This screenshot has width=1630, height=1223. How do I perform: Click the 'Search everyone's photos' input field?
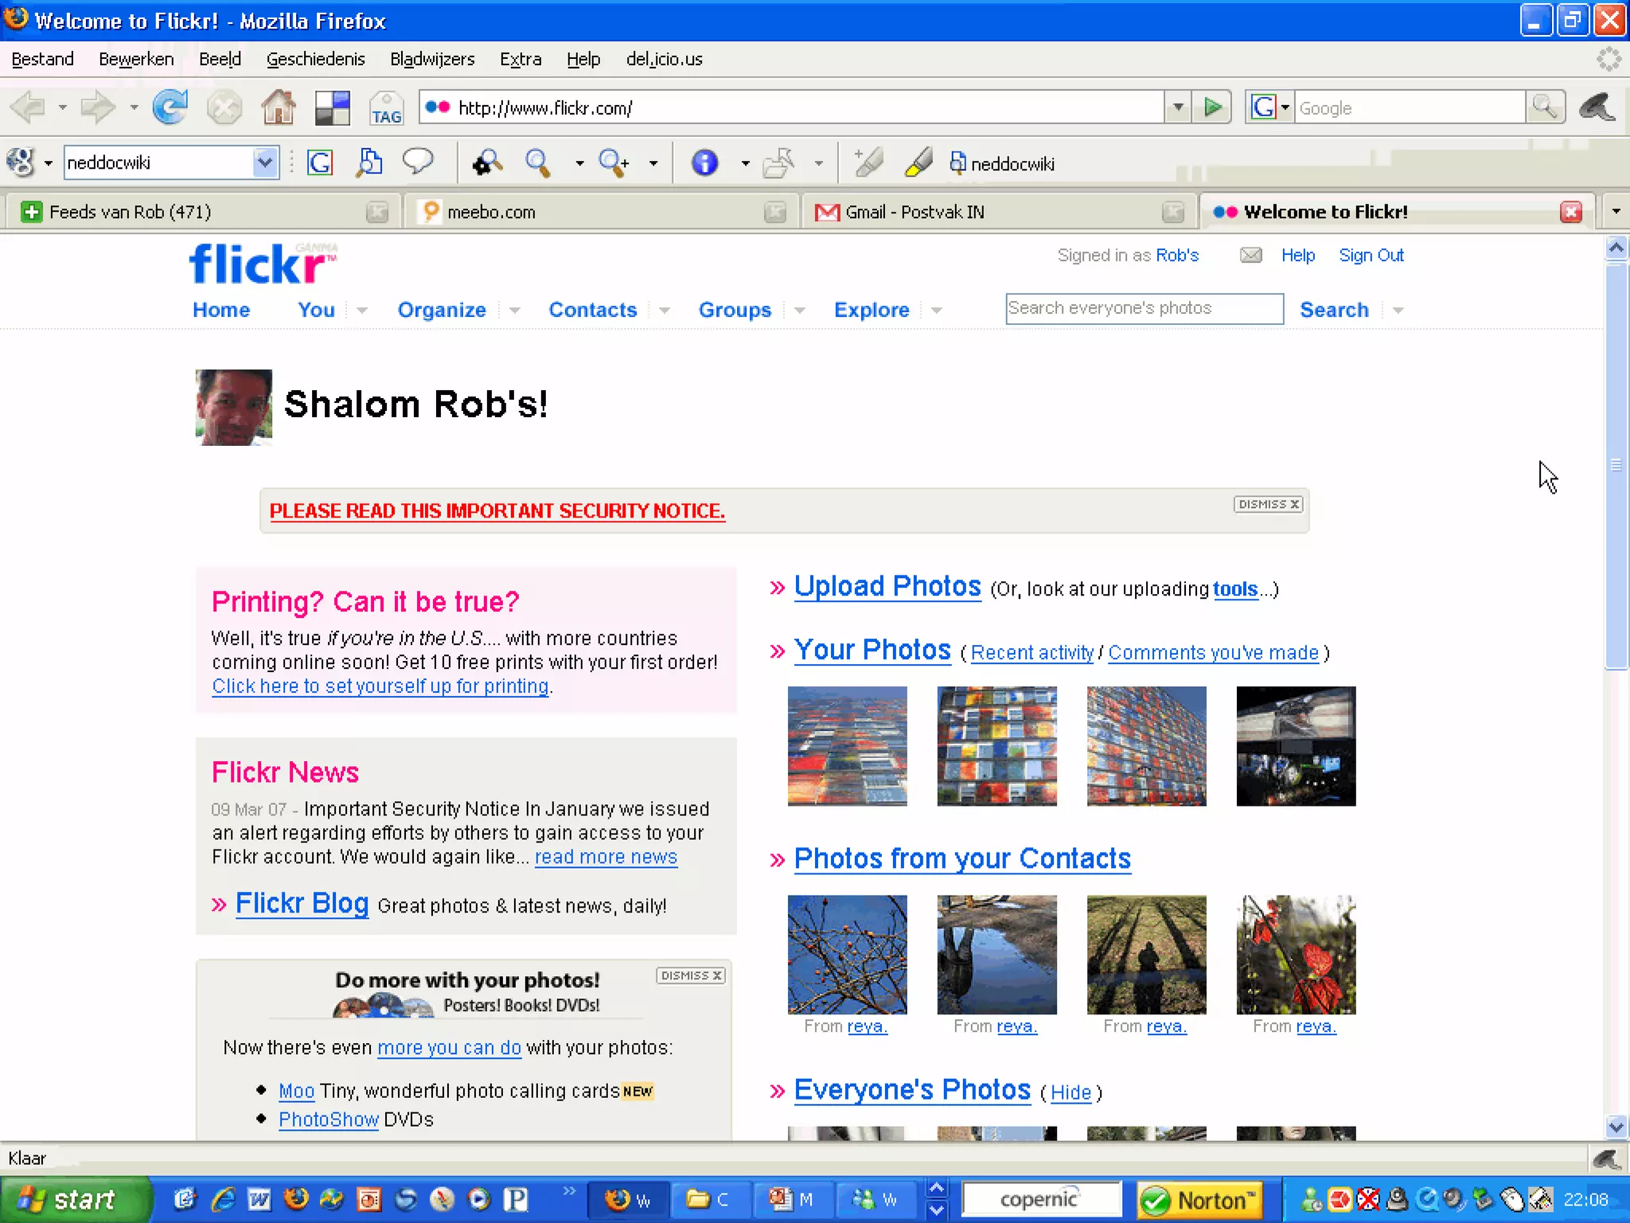tap(1144, 309)
